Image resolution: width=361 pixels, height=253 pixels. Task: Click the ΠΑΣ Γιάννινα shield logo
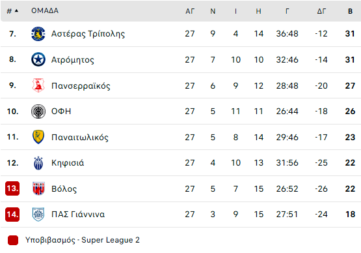point(38,215)
